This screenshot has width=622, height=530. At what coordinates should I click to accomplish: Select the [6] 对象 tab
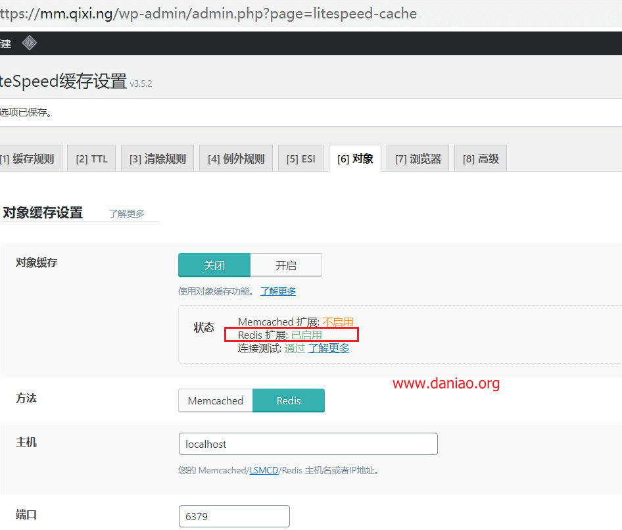(355, 158)
